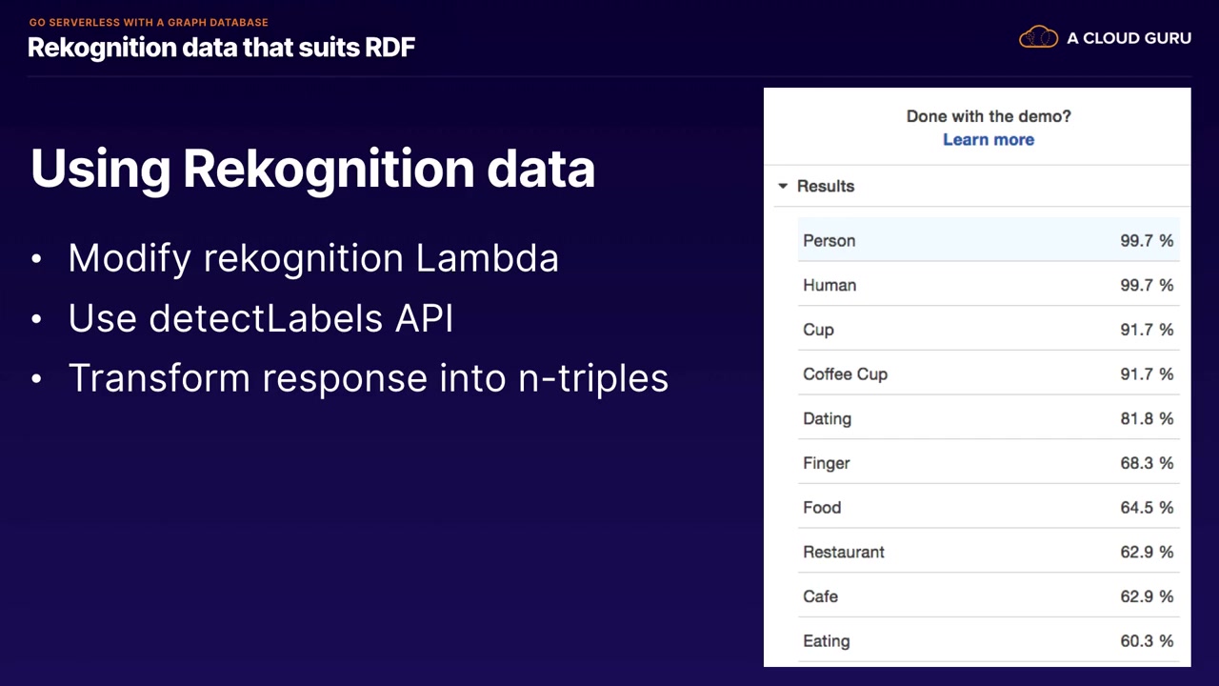Image resolution: width=1219 pixels, height=686 pixels.
Task: Collapse the Results section triangle
Action: coord(783,186)
